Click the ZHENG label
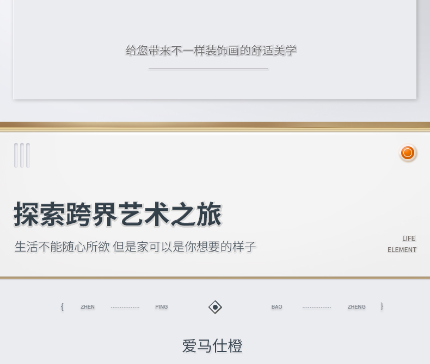The width and height of the screenshot is (430, 364). point(357,307)
